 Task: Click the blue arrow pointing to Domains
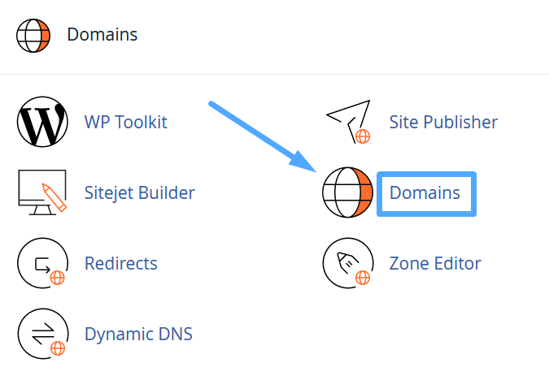[x=260, y=136]
